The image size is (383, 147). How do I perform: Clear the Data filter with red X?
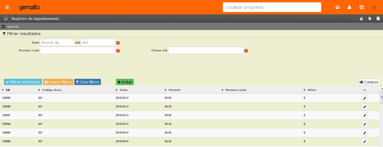[118, 43]
